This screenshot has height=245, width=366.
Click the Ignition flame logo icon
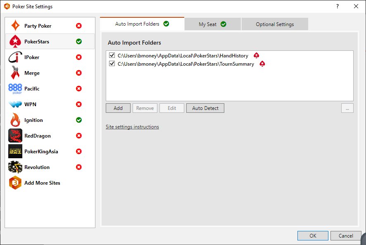click(x=15, y=120)
